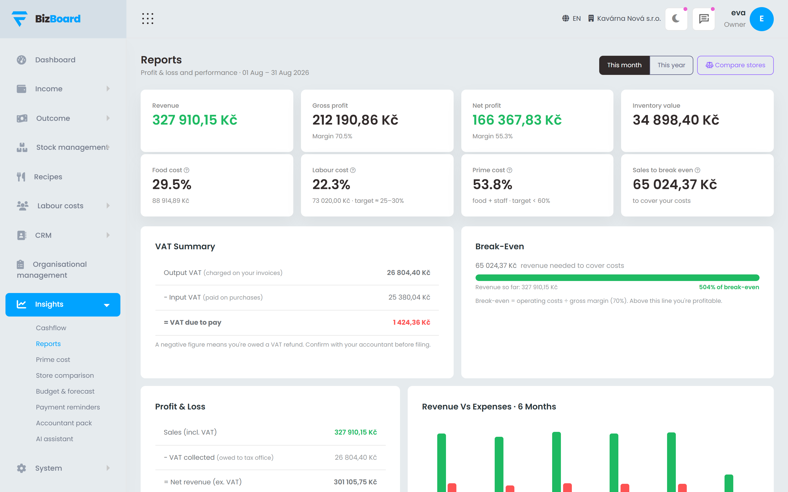Click the Gross profit Margin 70.5% text

[x=332, y=136]
